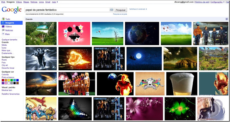
Task: Click the Google logo
Action: click(11, 10)
